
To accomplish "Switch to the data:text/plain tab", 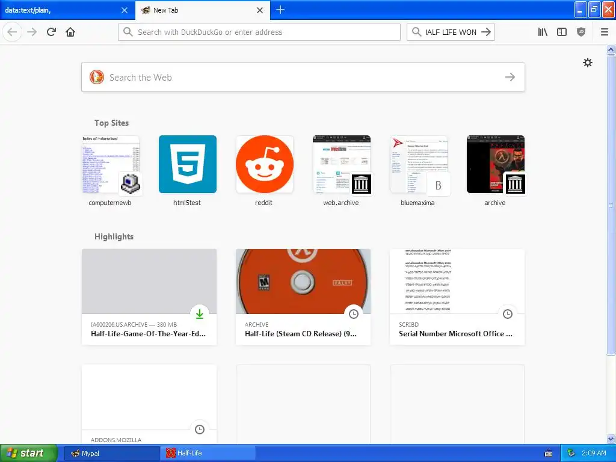I will (67, 10).
